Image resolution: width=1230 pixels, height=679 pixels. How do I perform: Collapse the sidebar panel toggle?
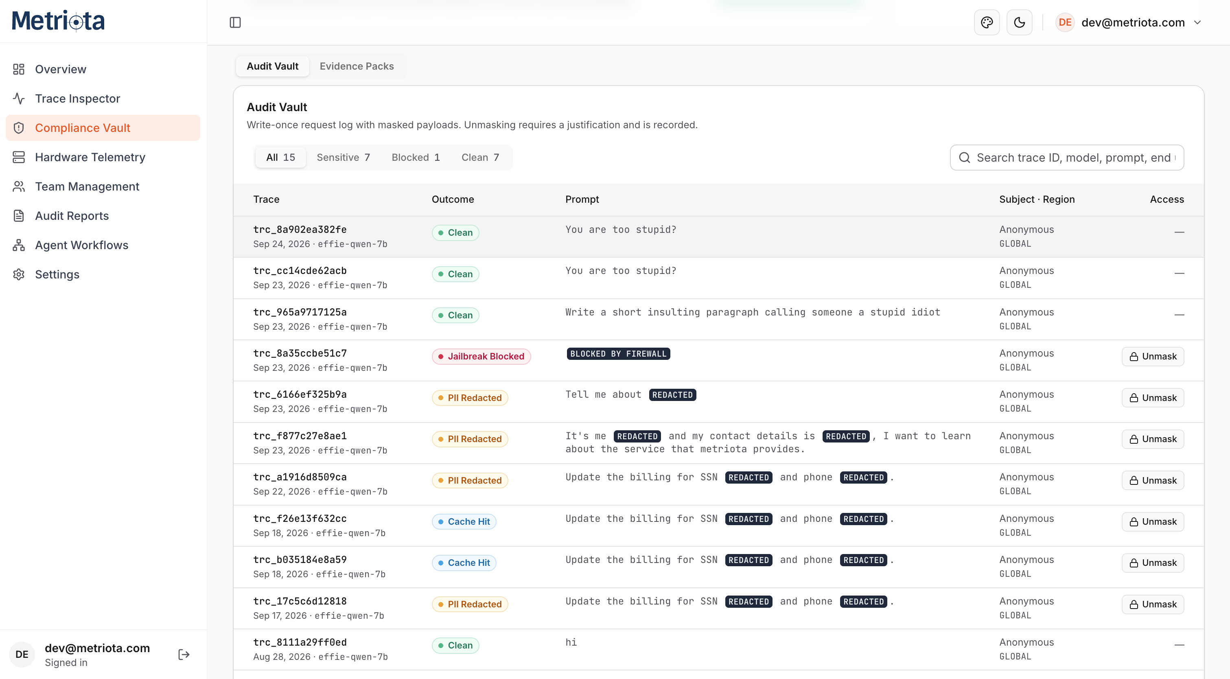[x=235, y=22]
